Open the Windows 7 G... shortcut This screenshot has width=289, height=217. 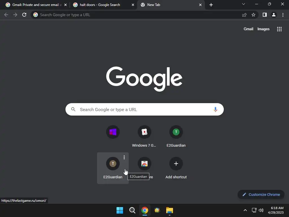(x=144, y=136)
